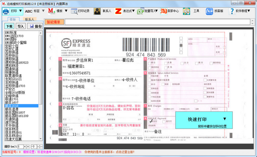The height and width of the screenshot is (157, 257).
Task: Switch to the 模板 tab
Action: click(x=13, y=19)
